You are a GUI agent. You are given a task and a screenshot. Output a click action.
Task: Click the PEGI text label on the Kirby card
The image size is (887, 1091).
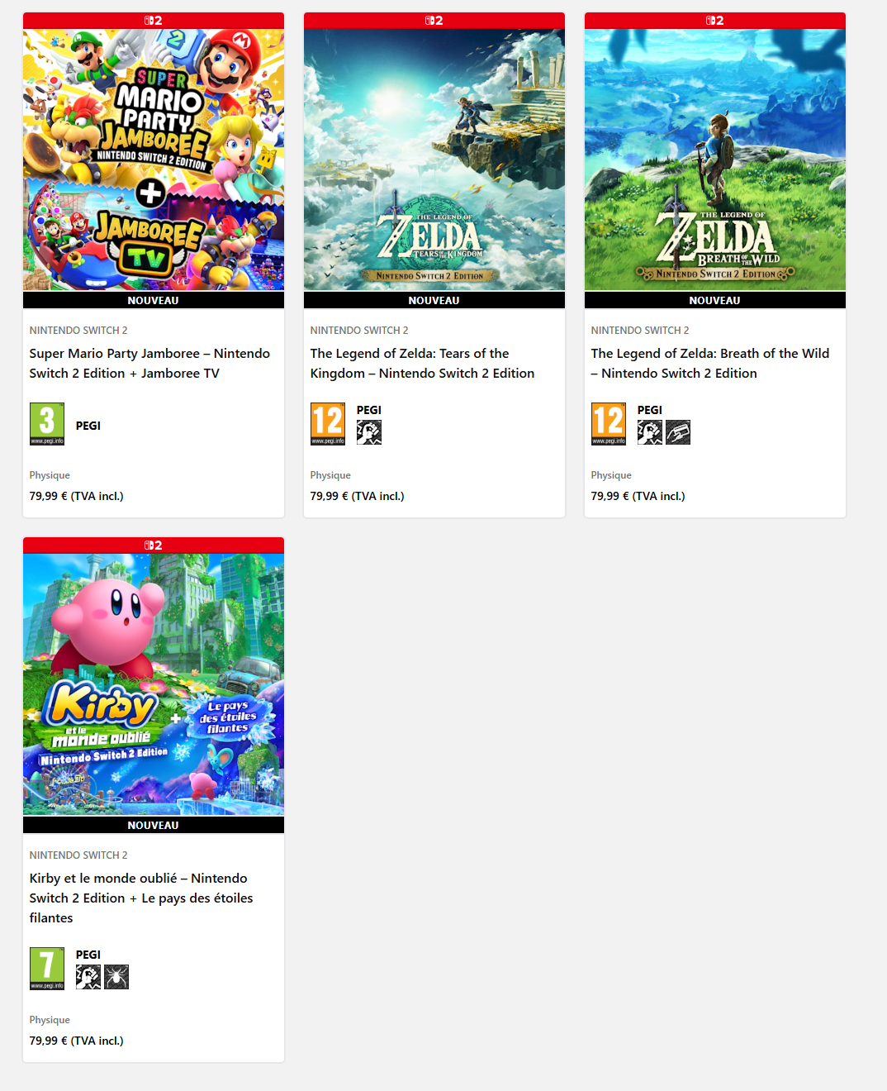88,955
